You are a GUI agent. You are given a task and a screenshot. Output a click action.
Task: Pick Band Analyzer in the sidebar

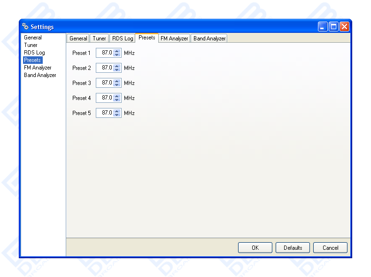[40, 75]
